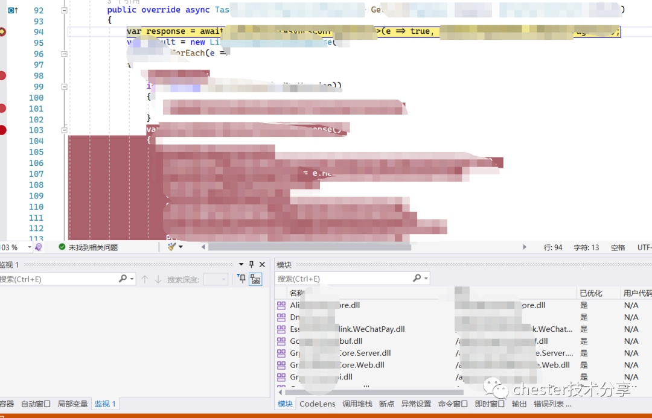Toggle auto-hide pin on 监视 1 panel
The height and width of the screenshot is (418, 652).
tap(251, 264)
